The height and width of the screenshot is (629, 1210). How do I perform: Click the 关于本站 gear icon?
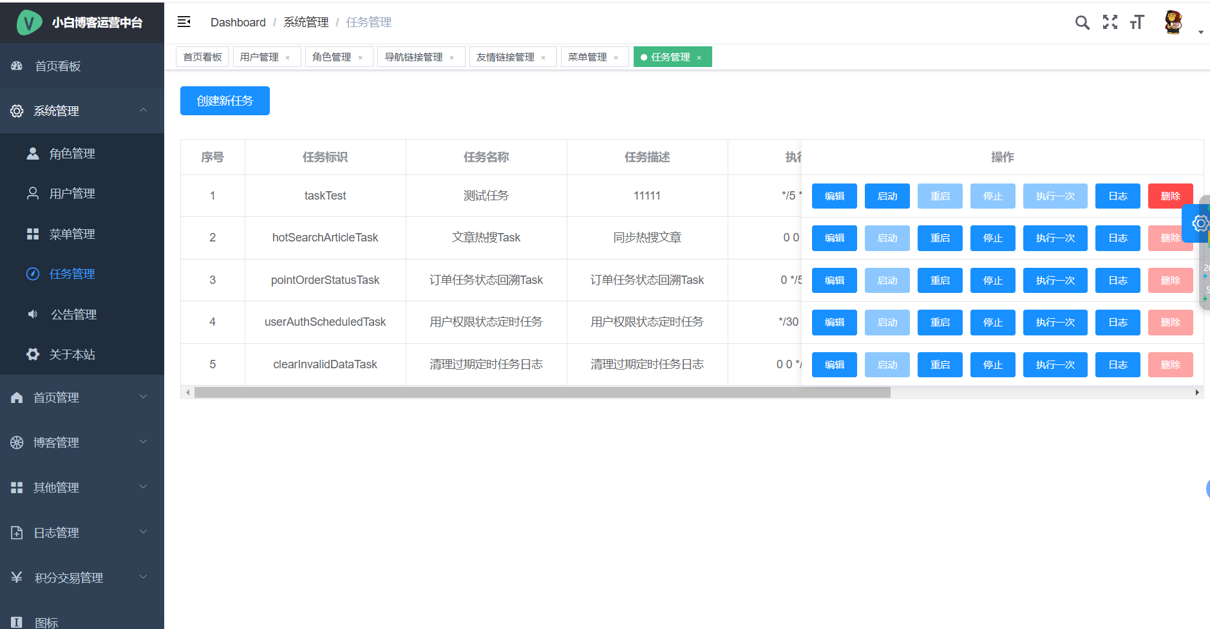[x=33, y=354]
